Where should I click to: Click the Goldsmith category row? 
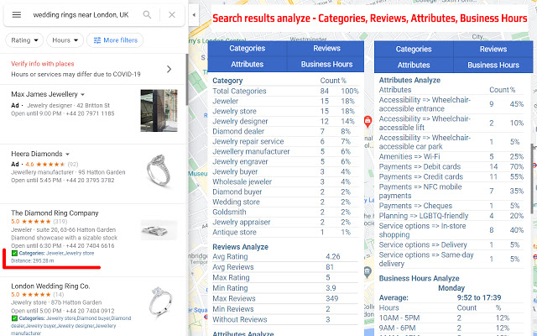click(285, 213)
